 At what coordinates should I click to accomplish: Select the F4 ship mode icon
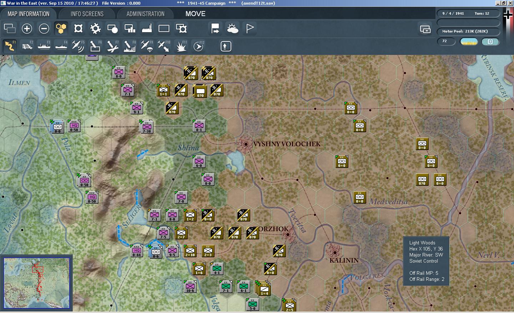[x=61, y=46]
